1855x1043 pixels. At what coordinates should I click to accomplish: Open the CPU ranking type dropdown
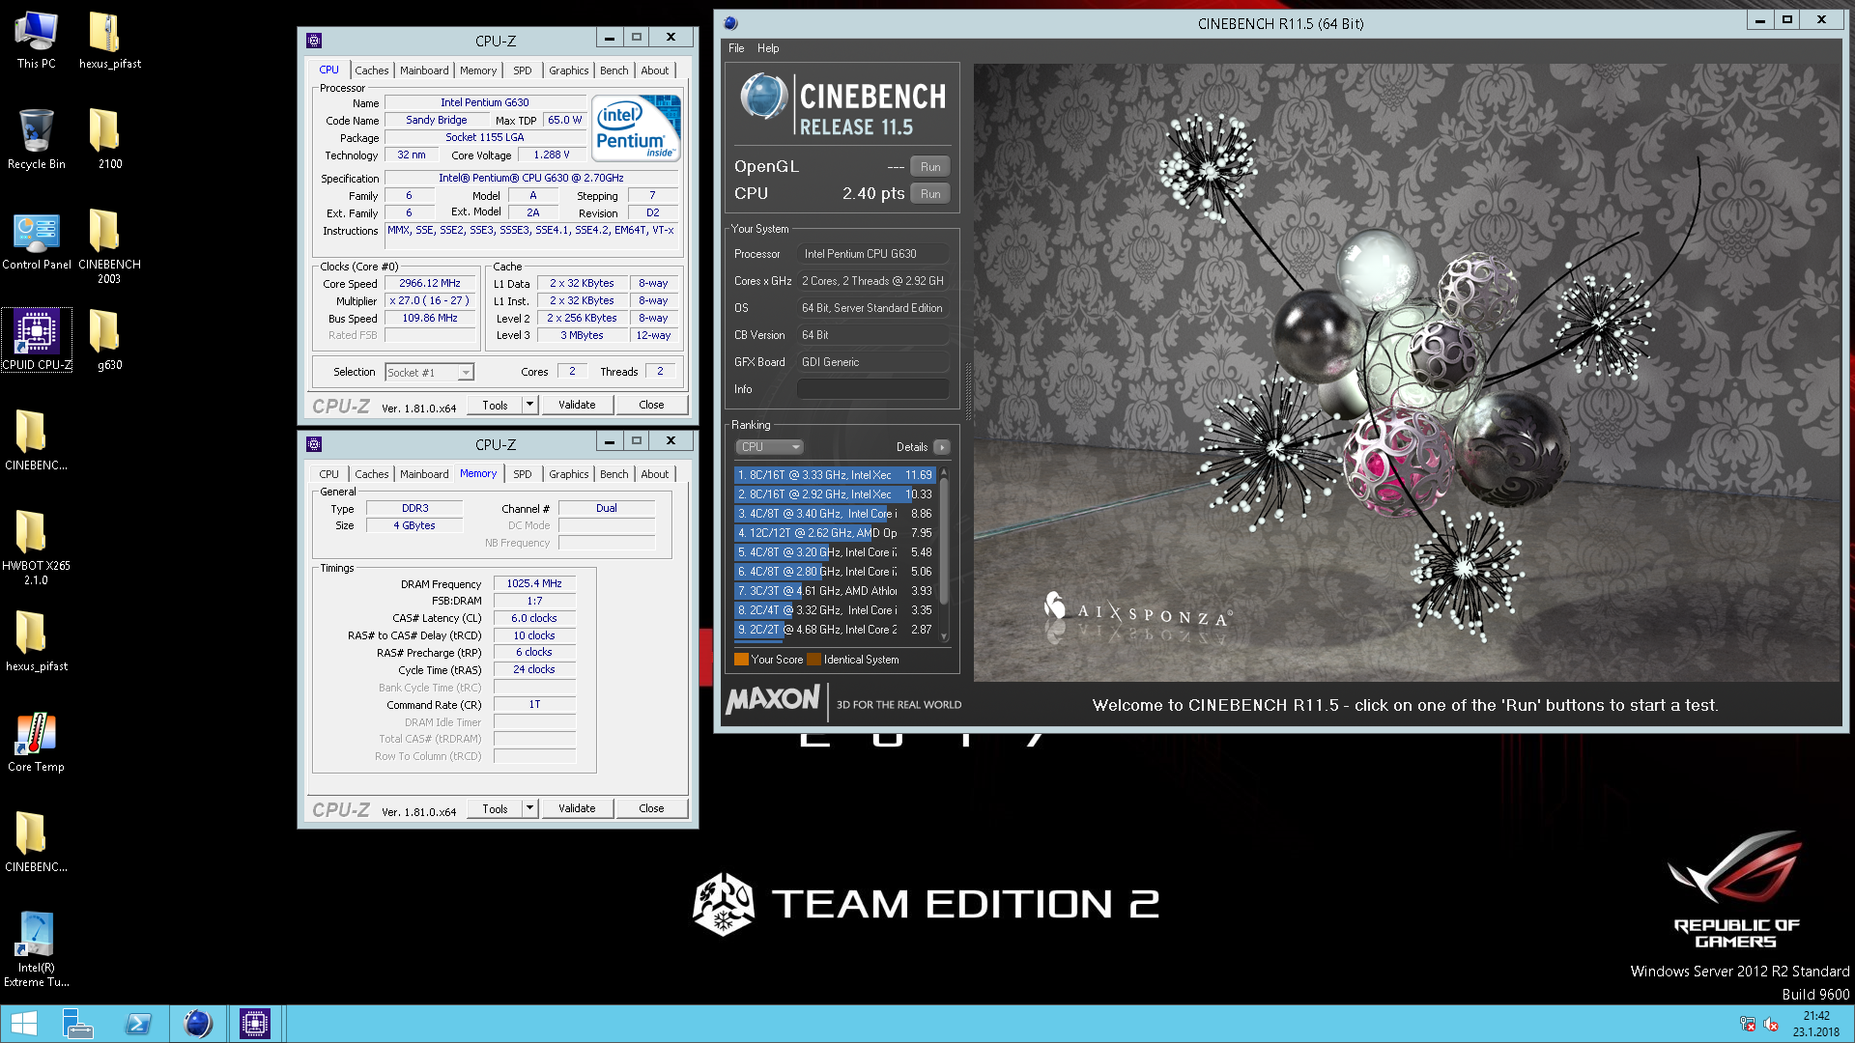coord(769,447)
